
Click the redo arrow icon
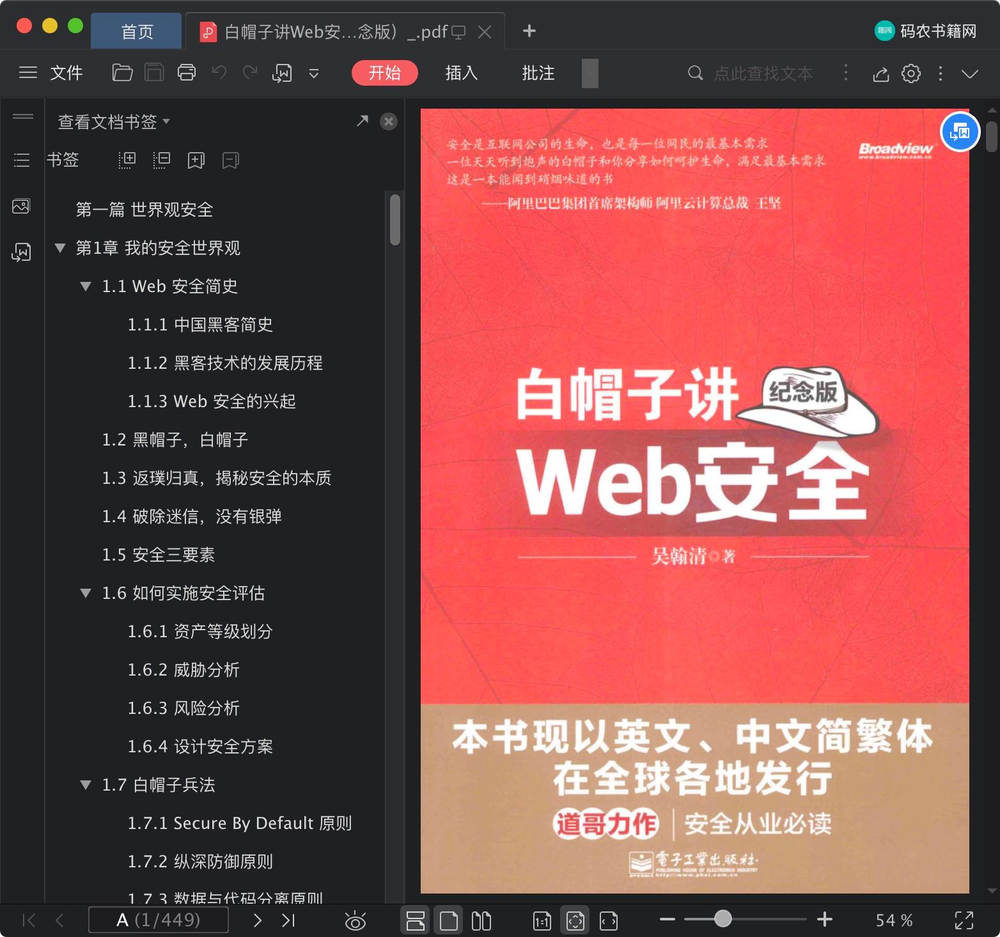pyautogui.click(x=250, y=72)
